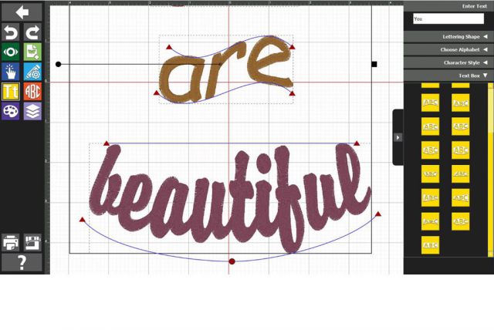Expand the Character Style section
Image resolution: width=494 pixels, height=330 pixels.
[448, 62]
